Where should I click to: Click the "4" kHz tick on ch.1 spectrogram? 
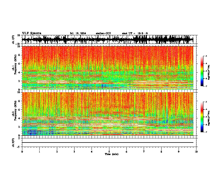[19, 72]
